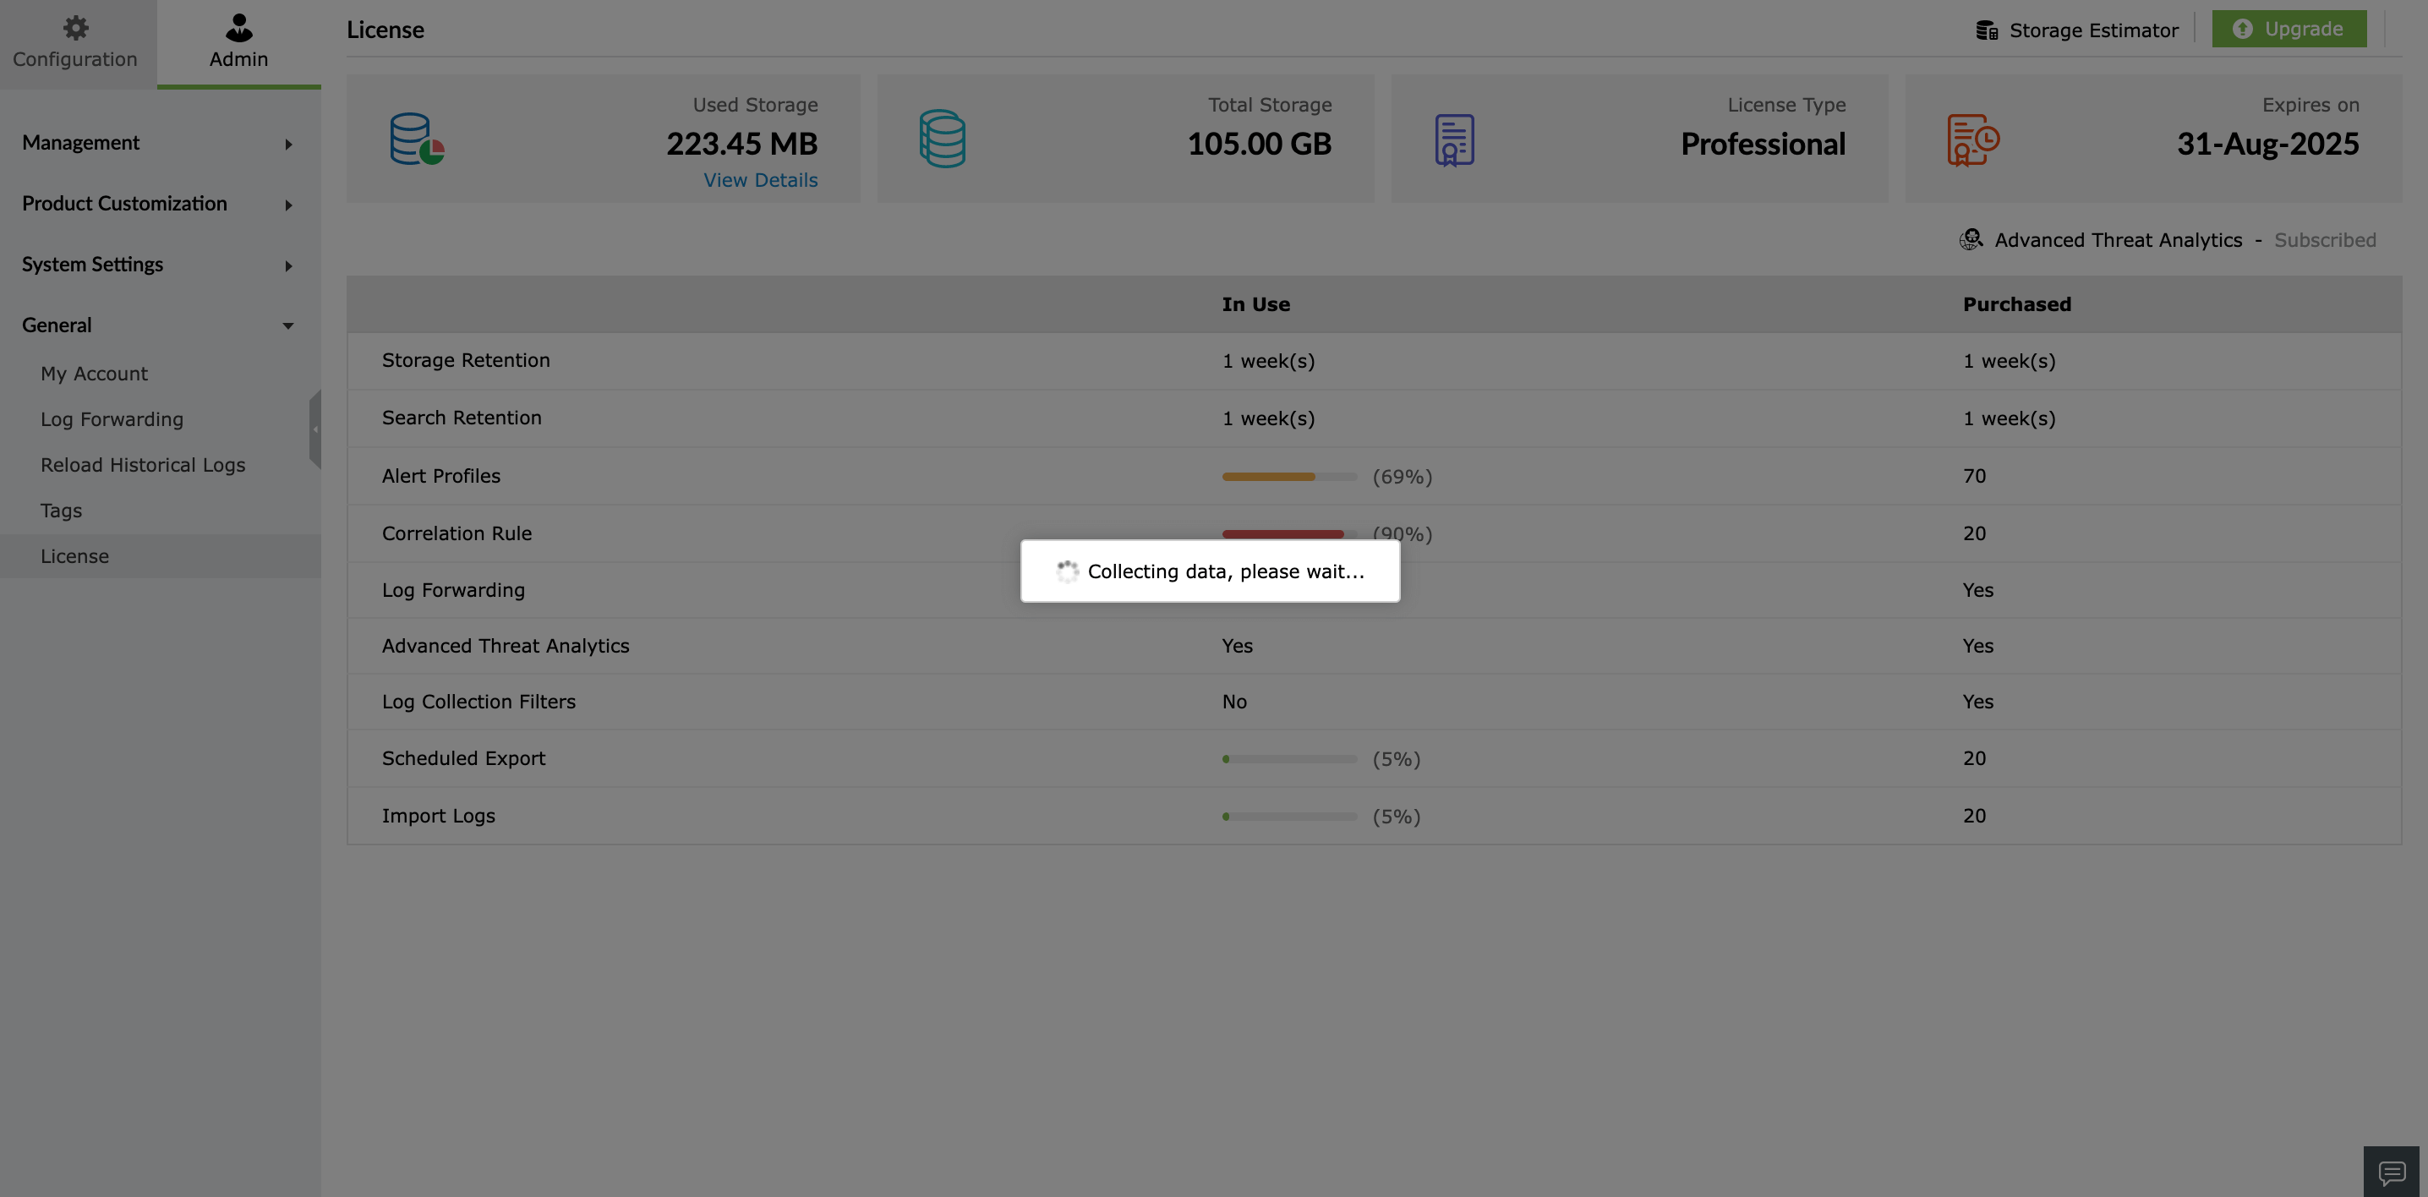Click the Used Storage database icon
Screen dimensions: 2428x1197
point(417,139)
